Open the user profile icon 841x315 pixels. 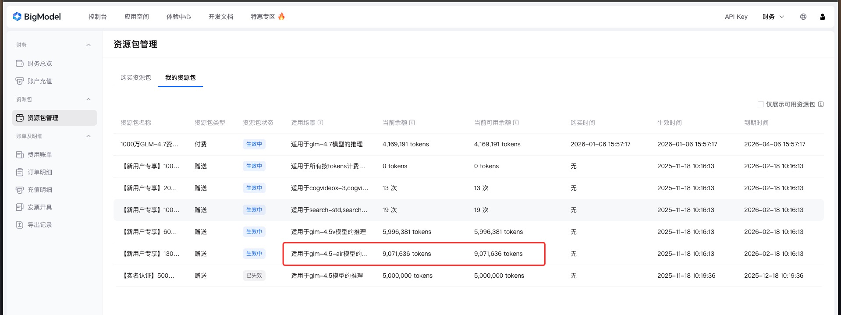[823, 17]
